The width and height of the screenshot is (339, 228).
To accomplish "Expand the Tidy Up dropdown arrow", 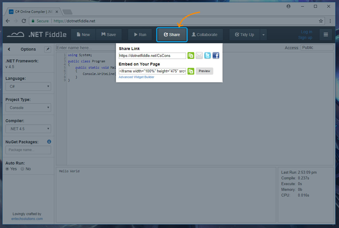I will click(263, 35).
